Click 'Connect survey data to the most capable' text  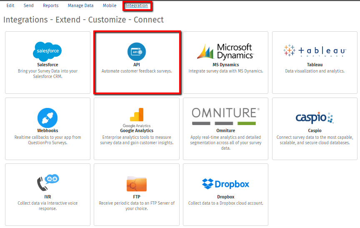(315, 140)
